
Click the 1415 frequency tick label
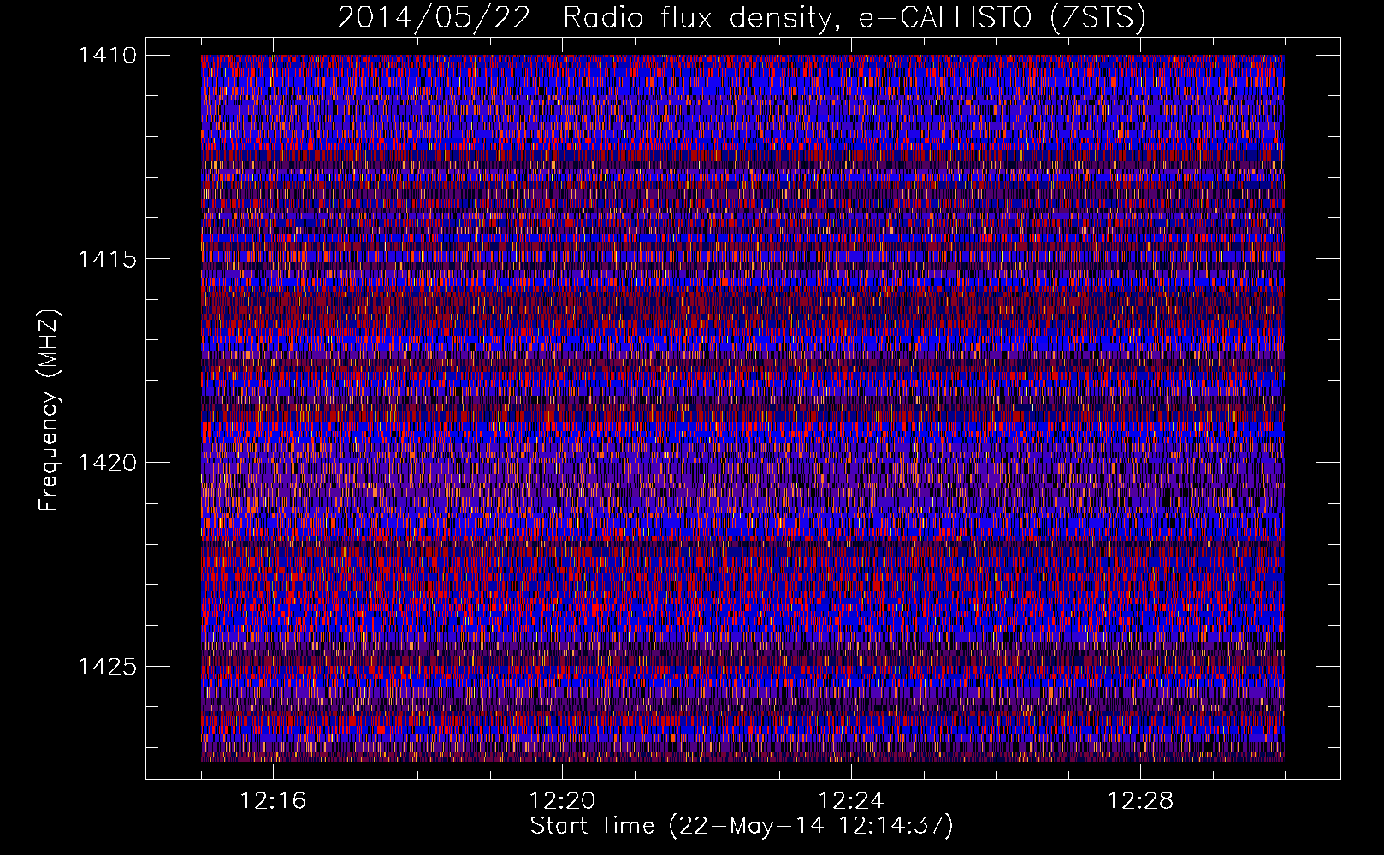click(x=107, y=259)
